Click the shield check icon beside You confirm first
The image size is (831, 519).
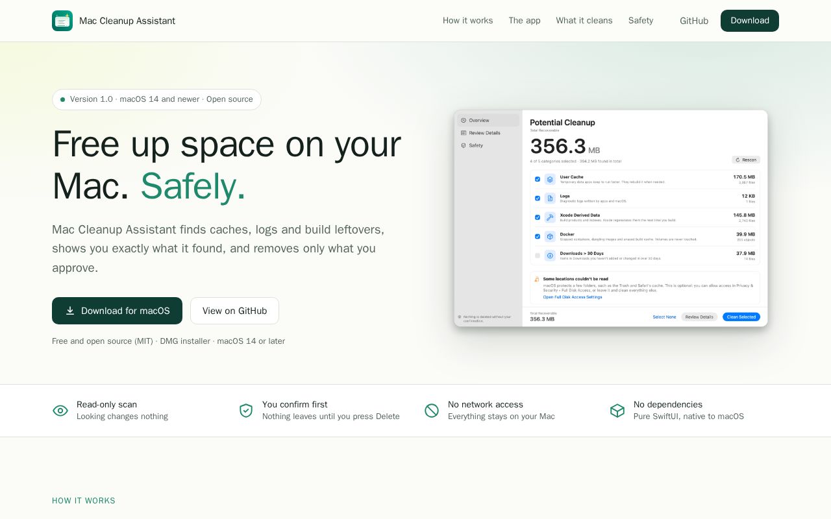pyautogui.click(x=246, y=411)
